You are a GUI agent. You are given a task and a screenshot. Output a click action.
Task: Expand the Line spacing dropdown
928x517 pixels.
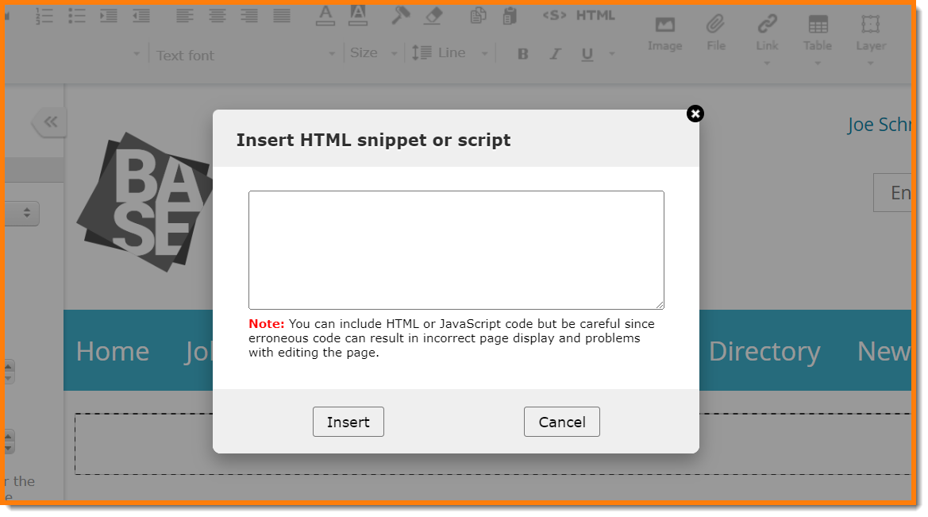coord(450,53)
